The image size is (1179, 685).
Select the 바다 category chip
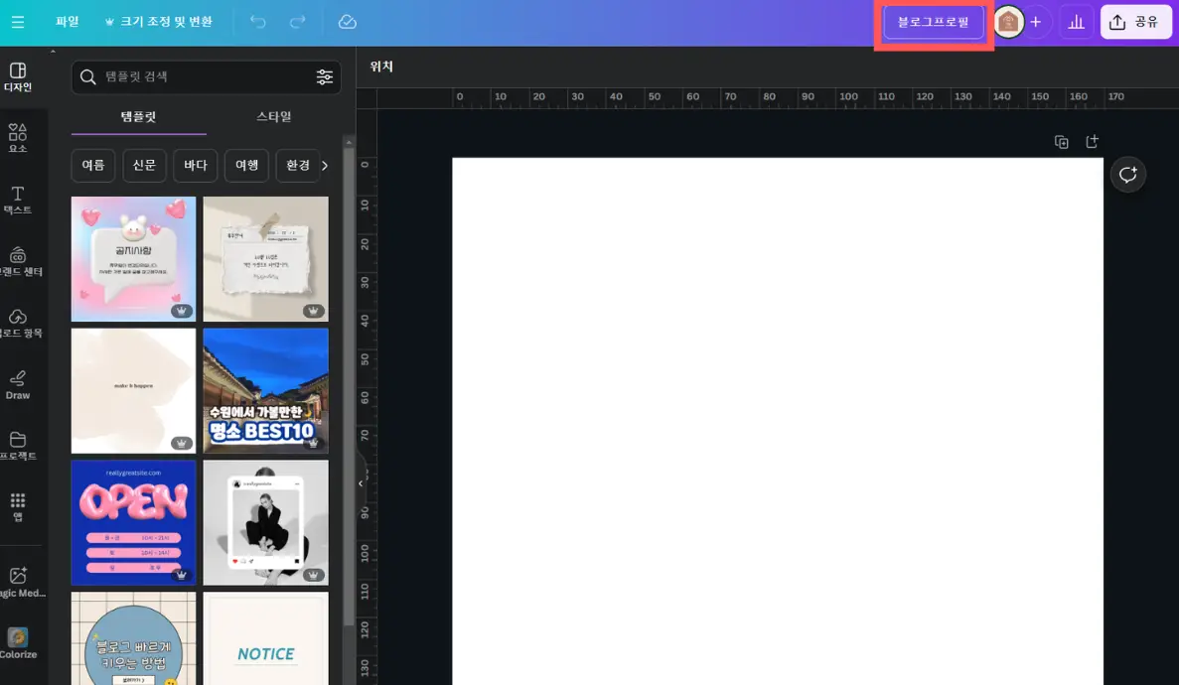tap(196, 166)
